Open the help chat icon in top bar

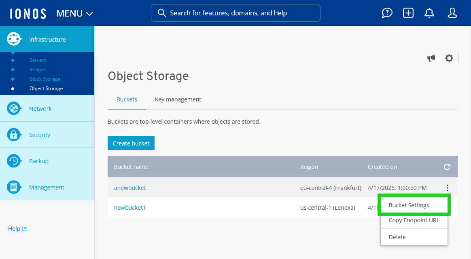pos(387,13)
